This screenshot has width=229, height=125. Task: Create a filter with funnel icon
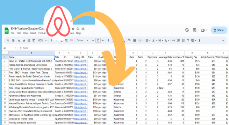coord(188,41)
